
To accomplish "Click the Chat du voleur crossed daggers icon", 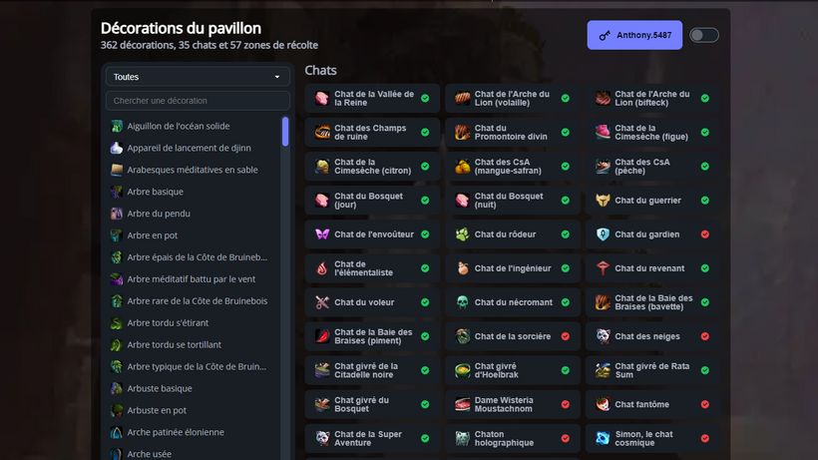I will point(322,302).
